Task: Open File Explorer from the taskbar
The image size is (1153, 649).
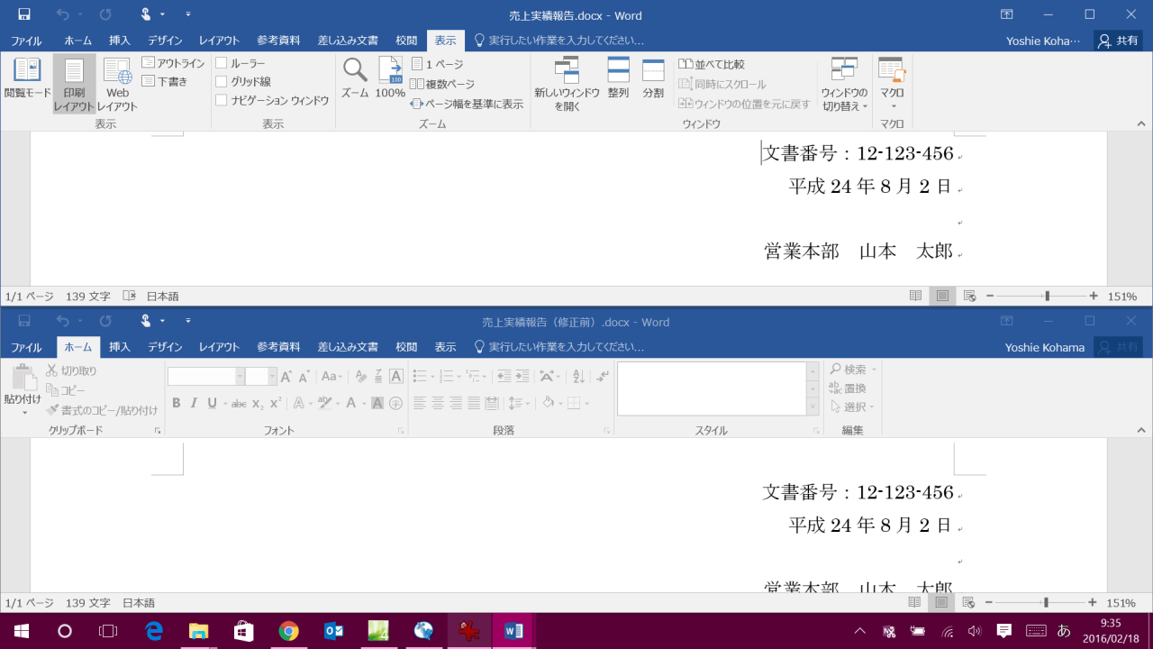Action: (x=198, y=631)
